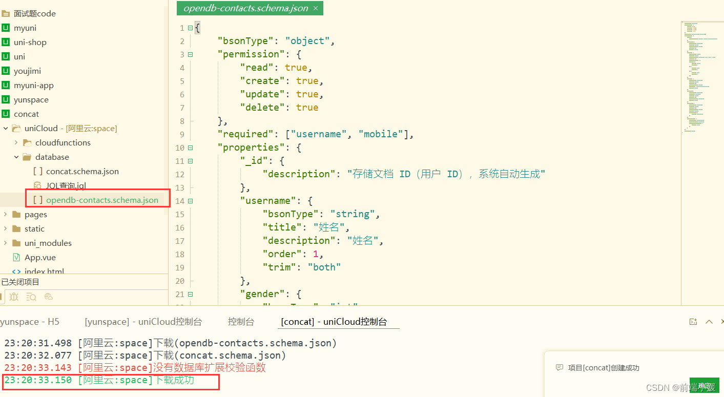The image size is (724, 397).
Task: Fold the _id block at line 11
Action: click(191, 161)
